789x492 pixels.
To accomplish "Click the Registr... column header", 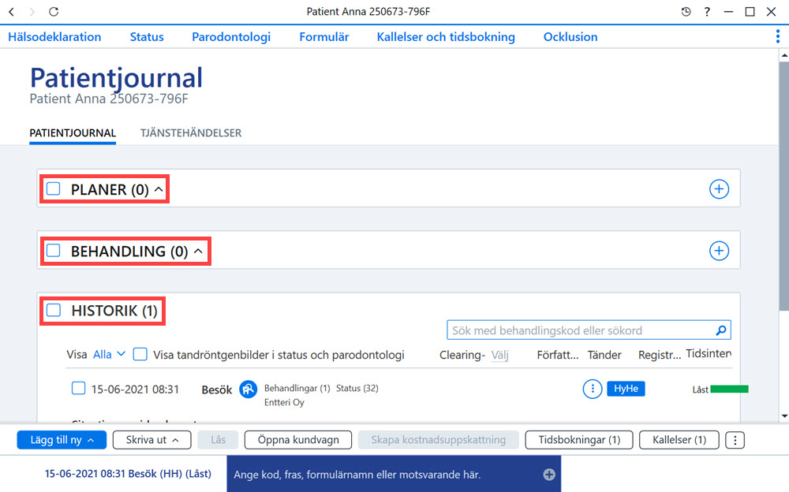I will click(659, 355).
